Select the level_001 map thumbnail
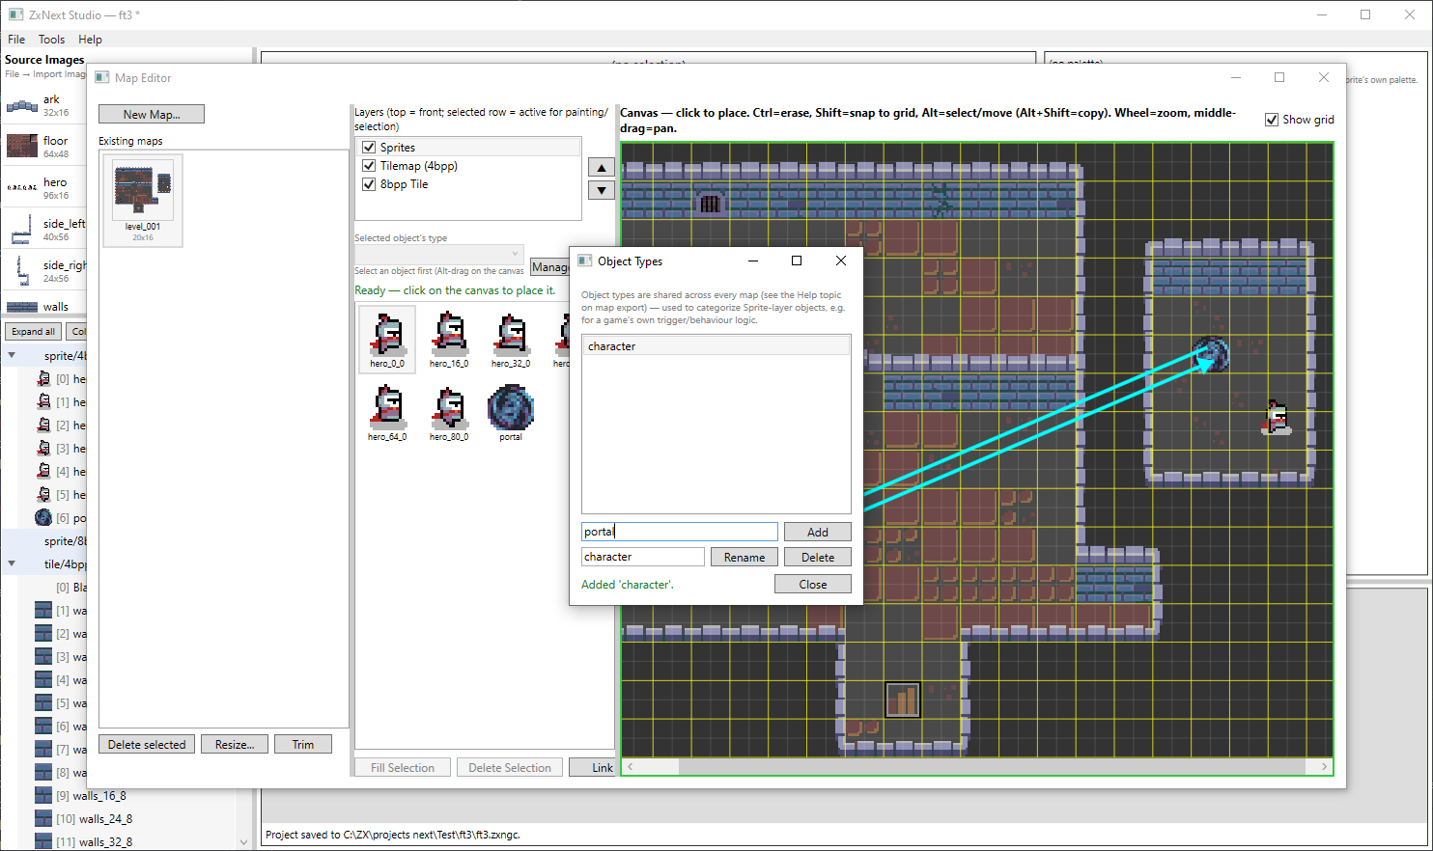The image size is (1433, 851). click(x=143, y=201)
